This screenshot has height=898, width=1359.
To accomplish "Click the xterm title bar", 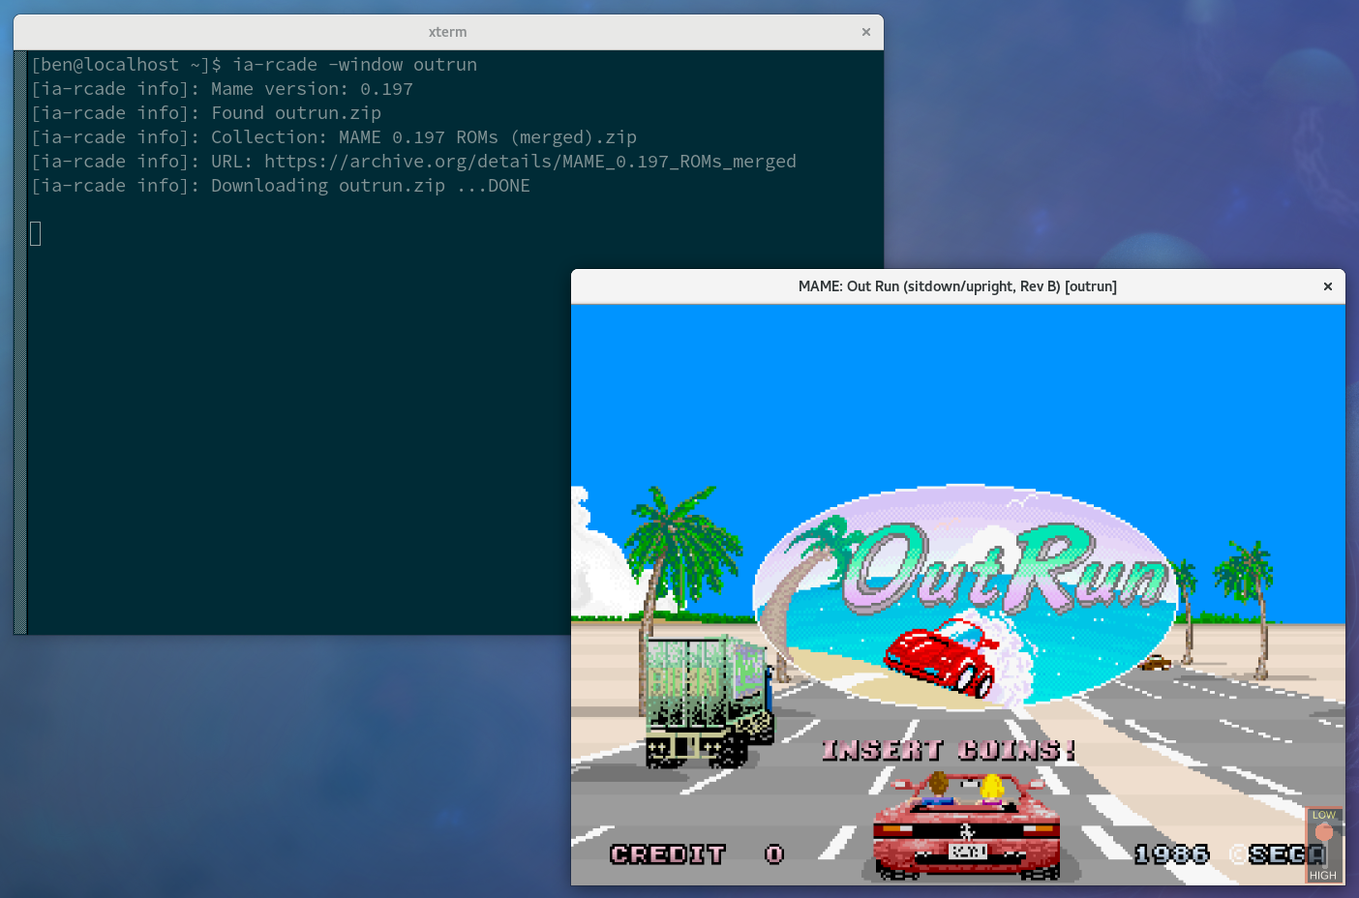I will [x=448, y=32].
